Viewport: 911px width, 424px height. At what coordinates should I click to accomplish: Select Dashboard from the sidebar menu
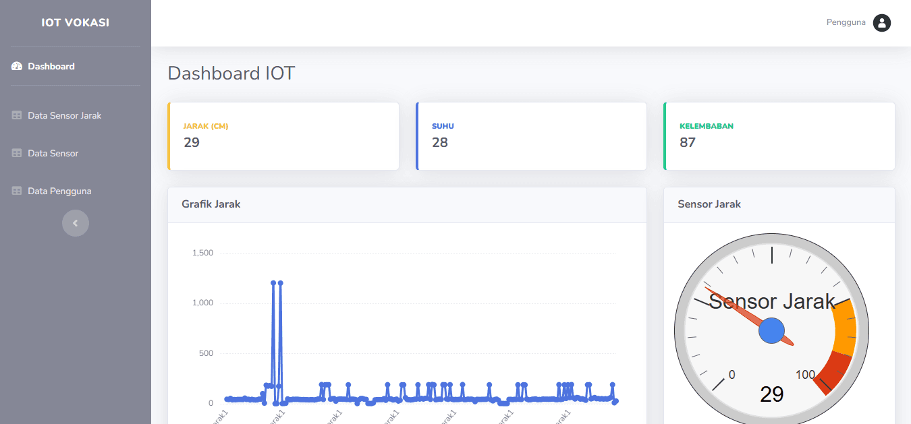tap(51, 65)
